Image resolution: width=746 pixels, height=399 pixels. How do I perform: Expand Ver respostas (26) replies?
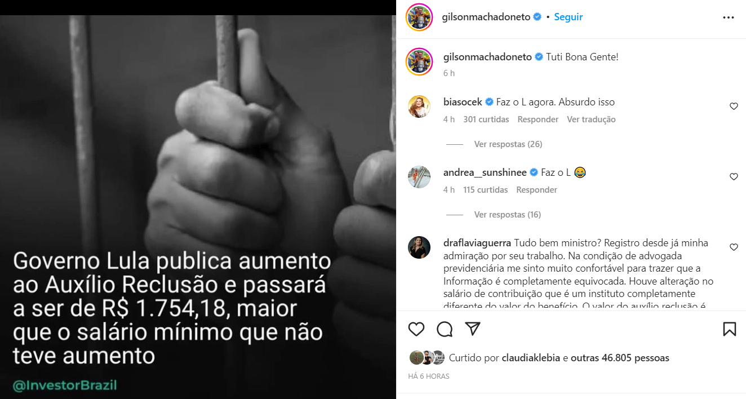508,144
